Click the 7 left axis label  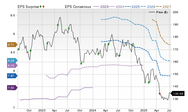click(14, 108)
